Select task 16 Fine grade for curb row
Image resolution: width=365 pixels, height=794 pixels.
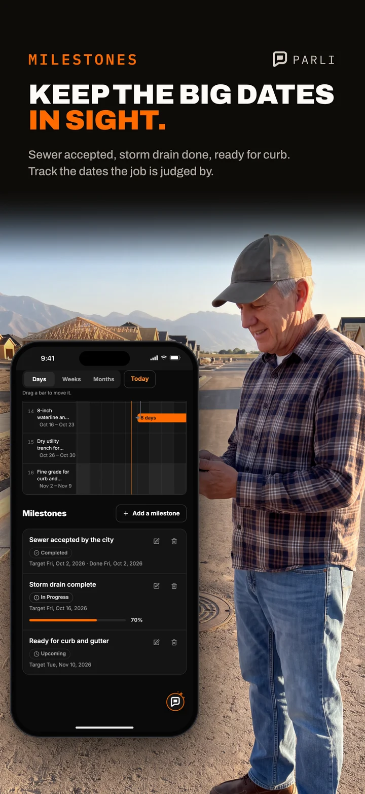coord(104,479)
